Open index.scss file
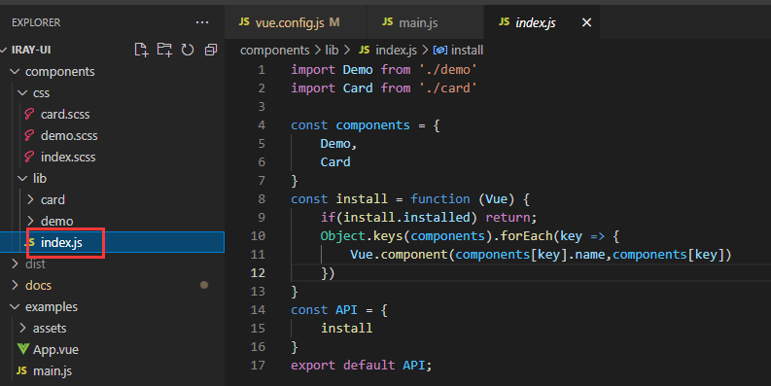The height and width of the screenshot is (386, 771). click(68, 158)
